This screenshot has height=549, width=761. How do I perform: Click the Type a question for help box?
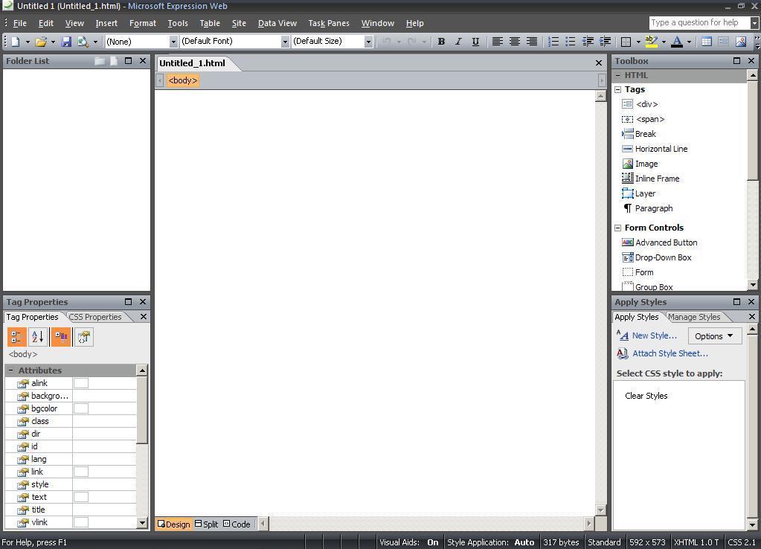tap(699, 23)
